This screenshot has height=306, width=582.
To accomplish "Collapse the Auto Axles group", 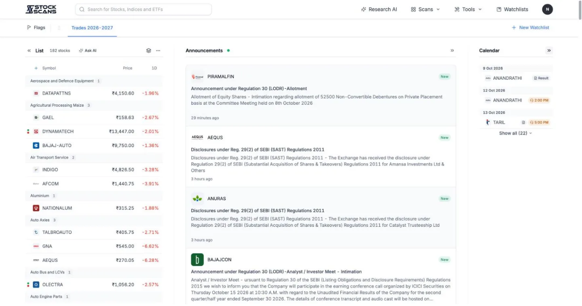I will coord(94,220).
